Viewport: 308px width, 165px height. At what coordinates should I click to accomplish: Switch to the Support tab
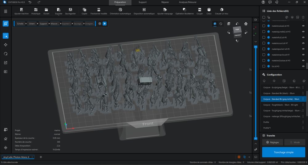143,2
